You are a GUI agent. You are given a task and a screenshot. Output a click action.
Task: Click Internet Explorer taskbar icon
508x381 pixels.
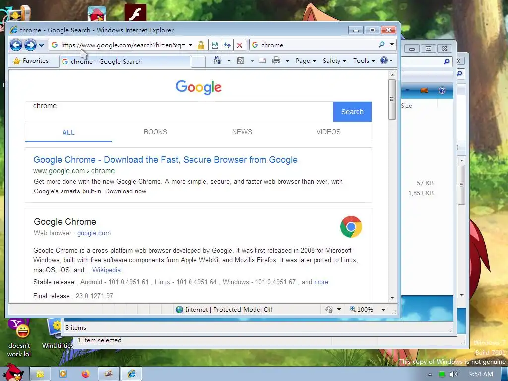coord(131,374)
